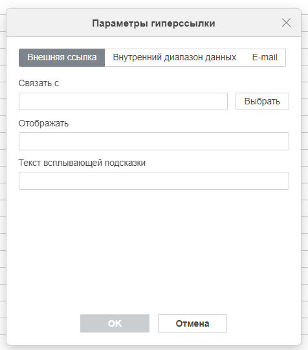Open the Внутренний диапазон данных tab

point(174,58)
